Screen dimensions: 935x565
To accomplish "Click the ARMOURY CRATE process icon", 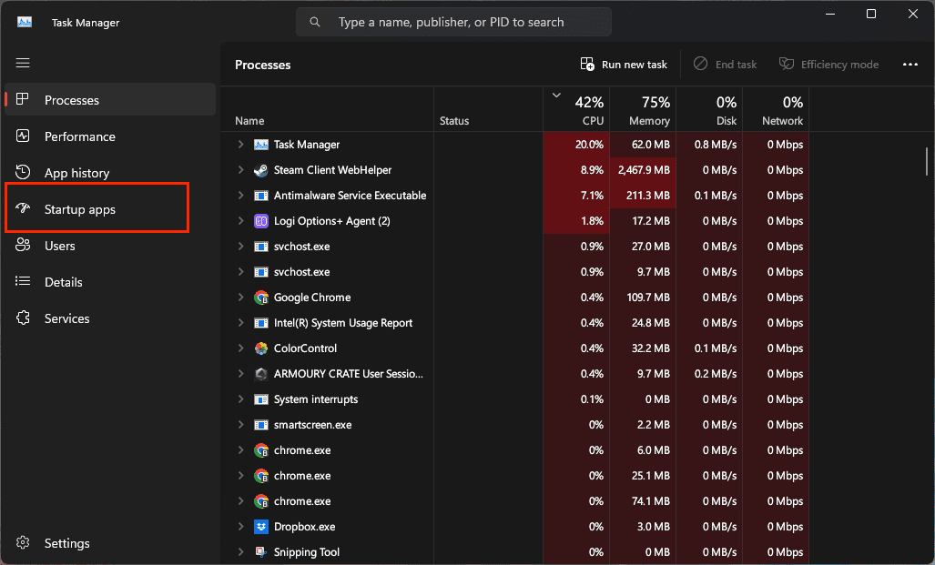I will [260, 374].
